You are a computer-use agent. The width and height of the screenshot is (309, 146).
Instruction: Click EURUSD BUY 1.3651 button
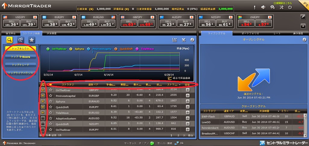[107, 23]
